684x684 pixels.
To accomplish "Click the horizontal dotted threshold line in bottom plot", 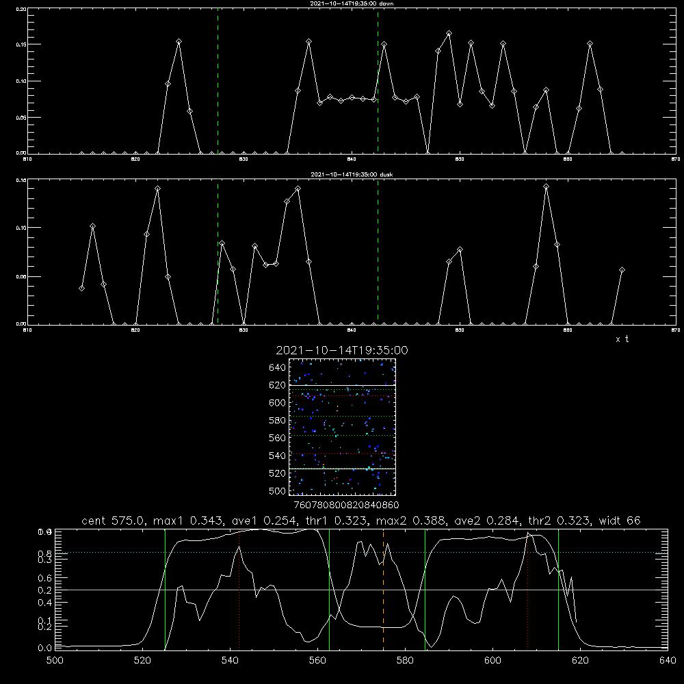I will pyautogui.click(x=361, y=552).
